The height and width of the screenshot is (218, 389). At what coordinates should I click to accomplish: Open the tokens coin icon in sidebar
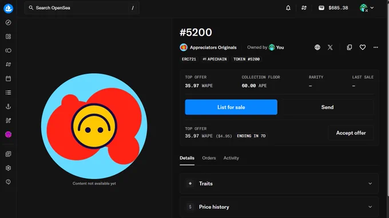click(x=8, y=50)
